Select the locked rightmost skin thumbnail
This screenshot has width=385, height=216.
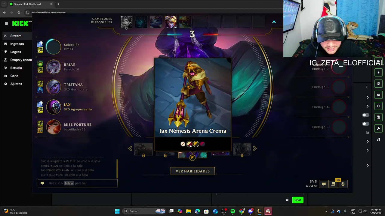click(242, 149)
